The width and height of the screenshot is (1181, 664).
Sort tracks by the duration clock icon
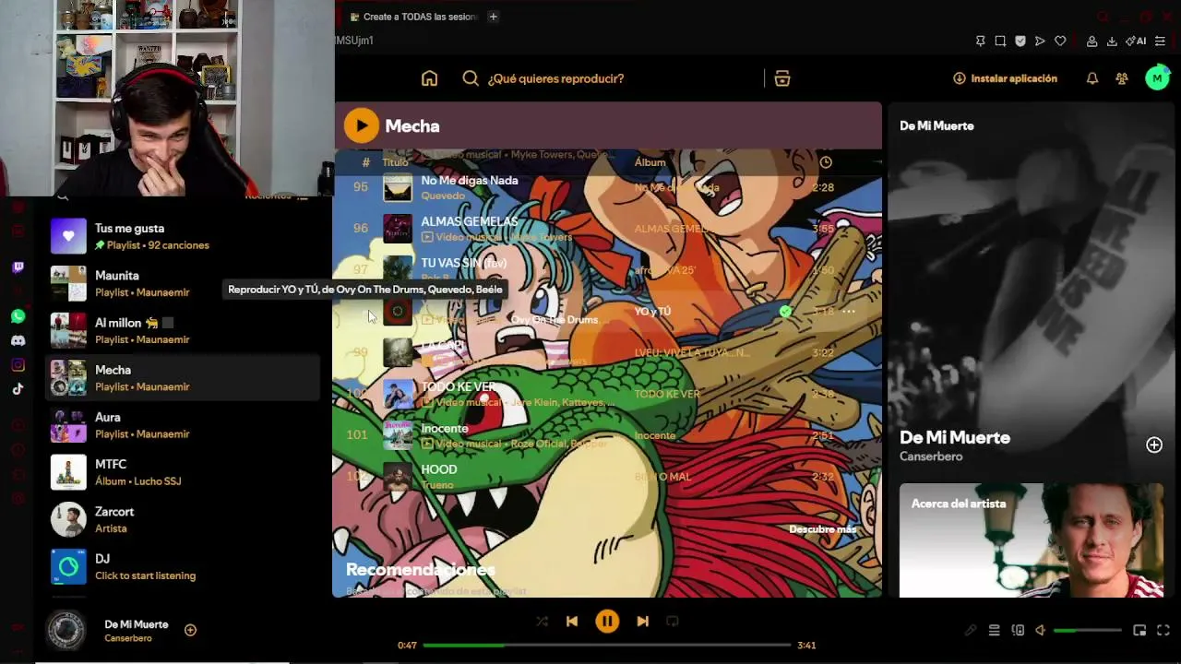826,162
